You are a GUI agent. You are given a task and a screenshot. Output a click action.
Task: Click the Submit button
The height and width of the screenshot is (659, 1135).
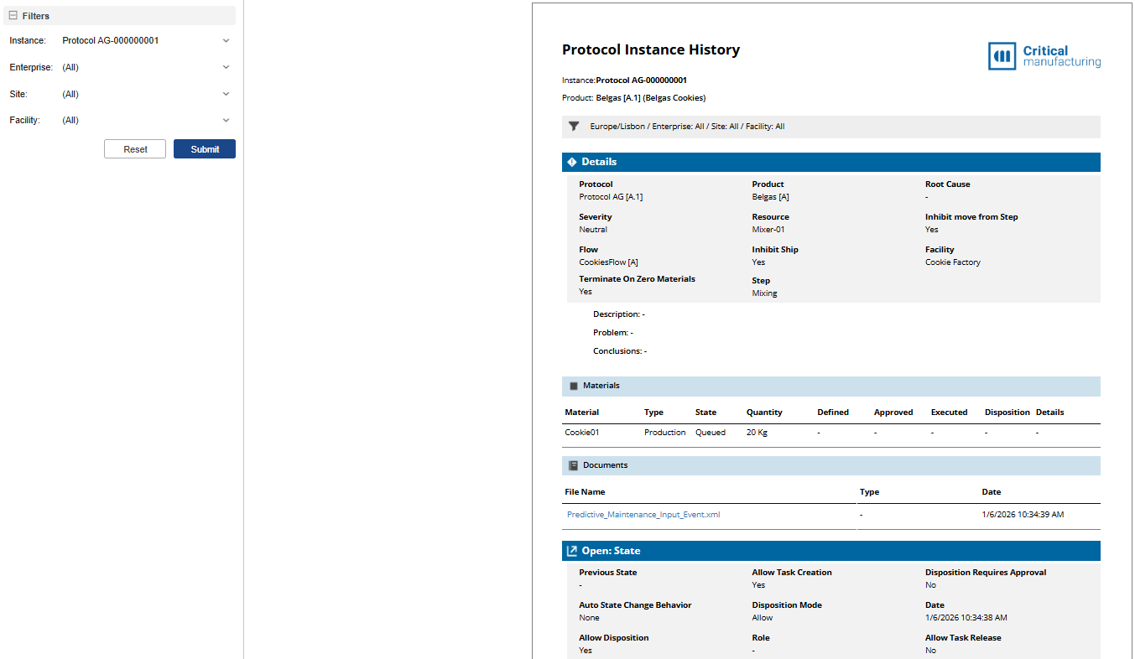pyautogui.click(x=205, y=149)
